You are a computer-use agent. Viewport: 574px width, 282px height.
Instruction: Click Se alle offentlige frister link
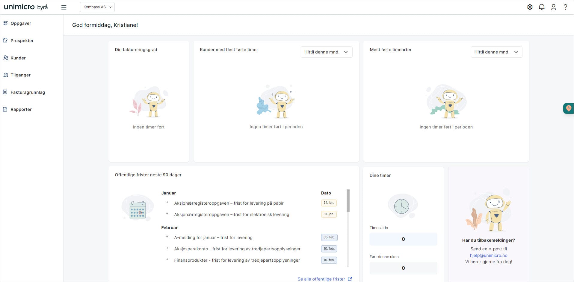321,279
